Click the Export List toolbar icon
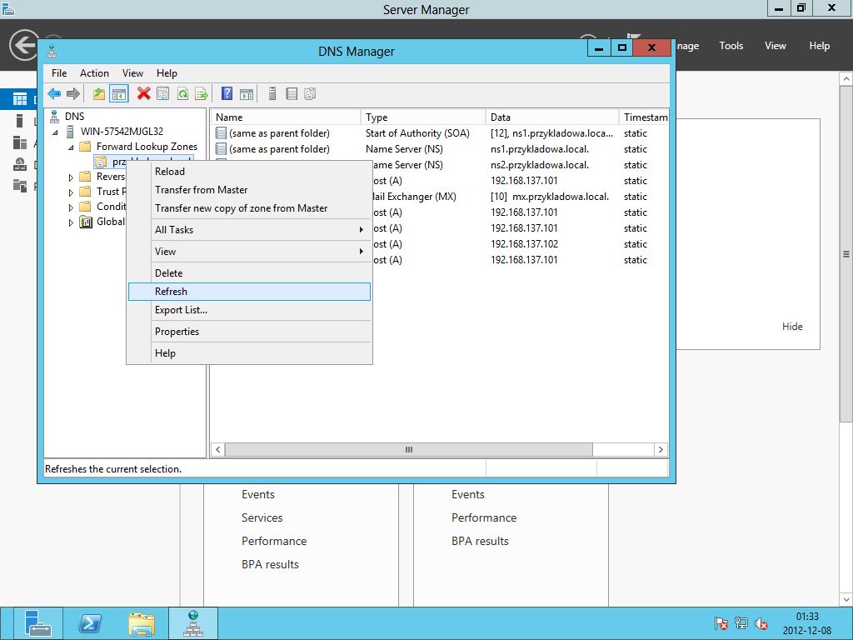Screen dimensions: 853x640 (202, 94)
